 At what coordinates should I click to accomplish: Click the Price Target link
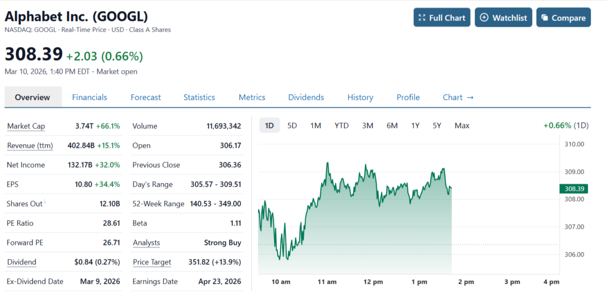152,262
